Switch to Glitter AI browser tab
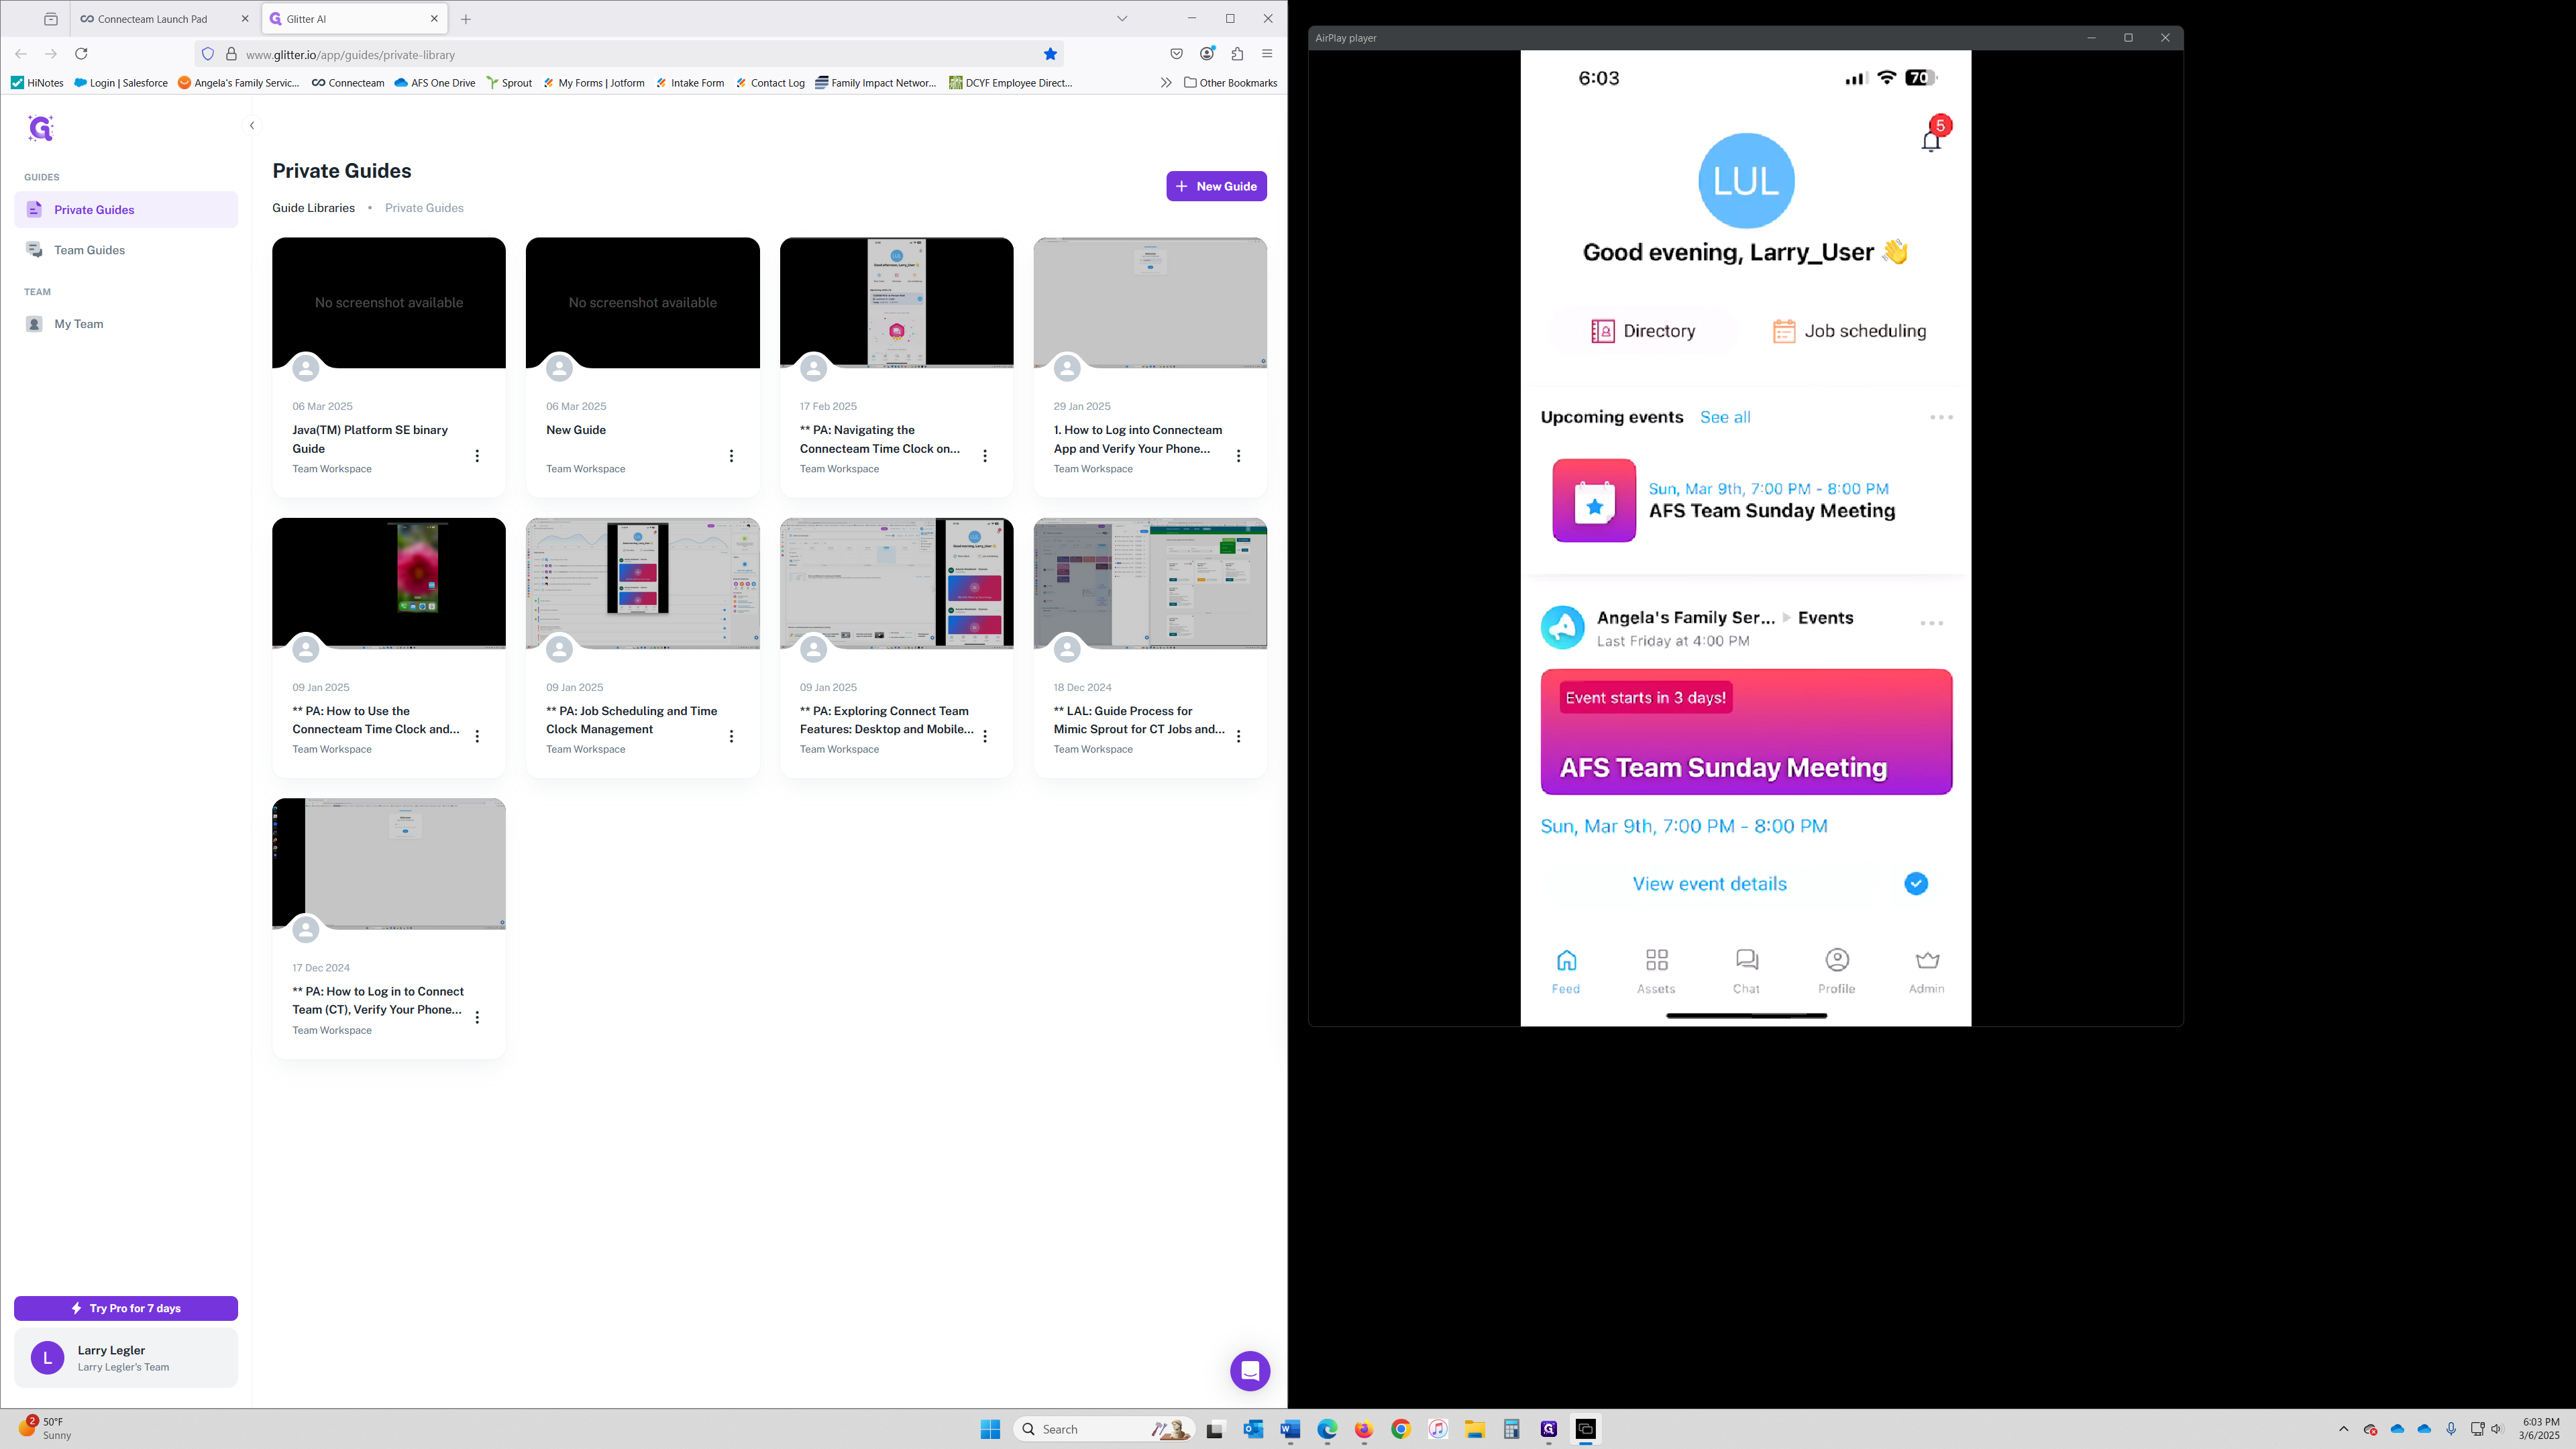 click(353, 19)
